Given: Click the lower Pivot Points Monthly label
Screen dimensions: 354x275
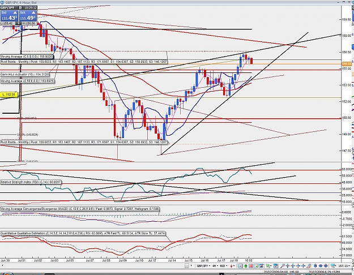Looking at the screenshot, I should point(84,143).
